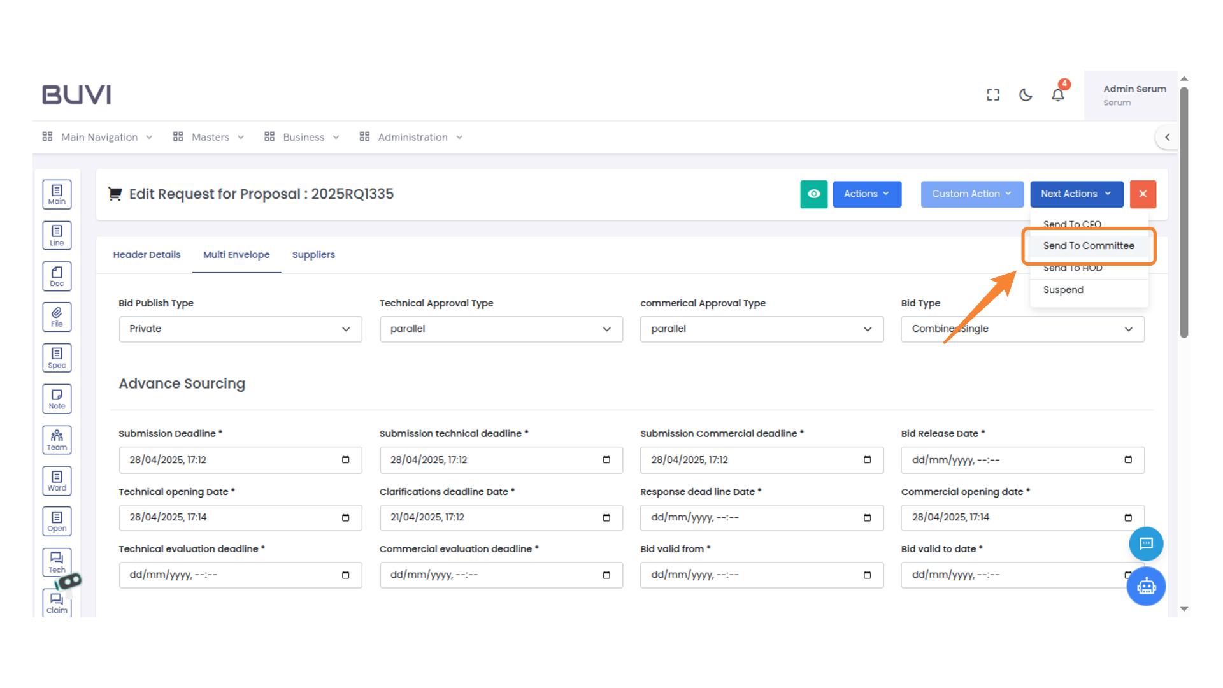1223x688 pixels.
Task: Click the Bid Release Date input field
Action: [1013, 460]
